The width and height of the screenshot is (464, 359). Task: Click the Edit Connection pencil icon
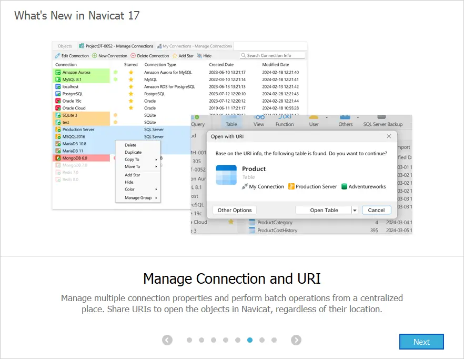[x=57, y=56]
